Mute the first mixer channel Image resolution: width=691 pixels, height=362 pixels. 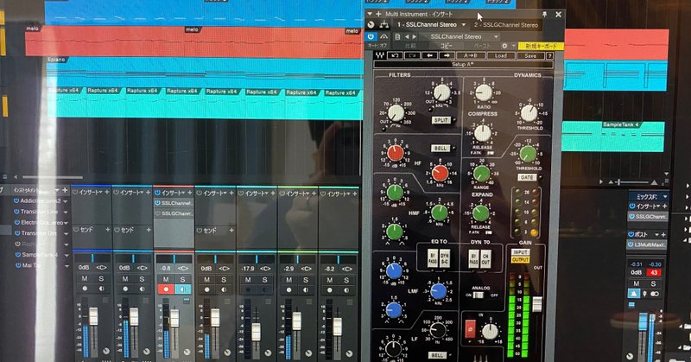pos(84,279)
